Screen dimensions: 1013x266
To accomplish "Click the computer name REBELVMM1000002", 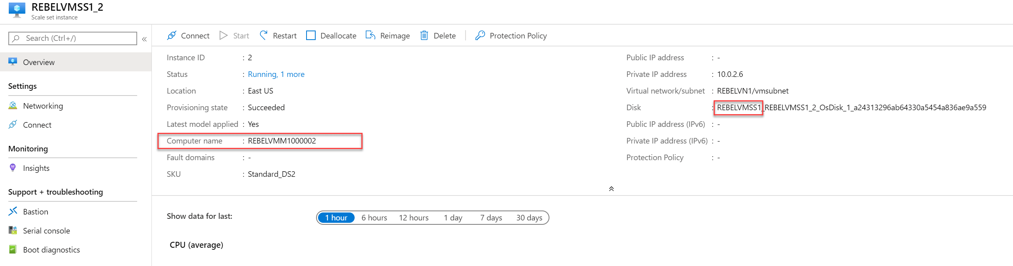I will pos(282,141).
